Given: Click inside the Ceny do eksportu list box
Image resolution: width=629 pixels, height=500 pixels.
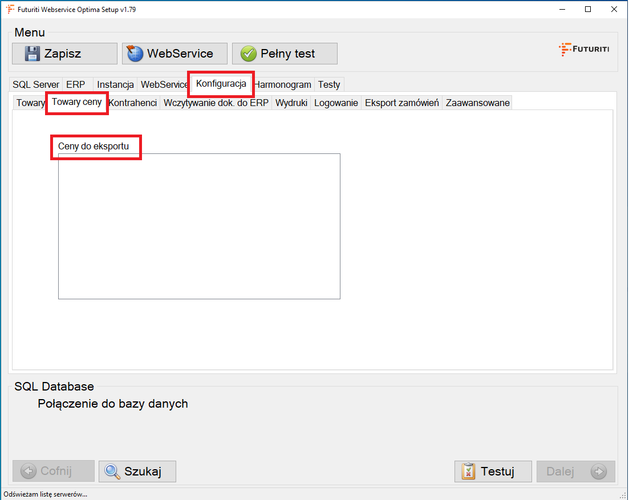Looking at the screenshot, I should coord(199,226).
